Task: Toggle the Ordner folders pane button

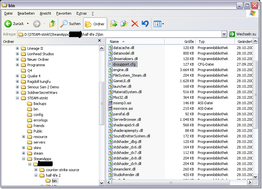Action: (x=95, y=24)
